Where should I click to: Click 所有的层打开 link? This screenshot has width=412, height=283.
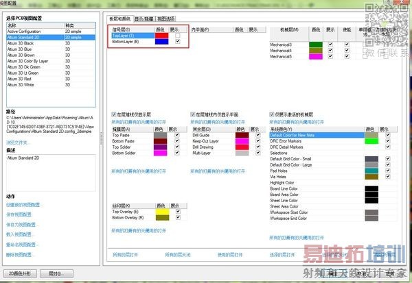(x=125, y=254)
